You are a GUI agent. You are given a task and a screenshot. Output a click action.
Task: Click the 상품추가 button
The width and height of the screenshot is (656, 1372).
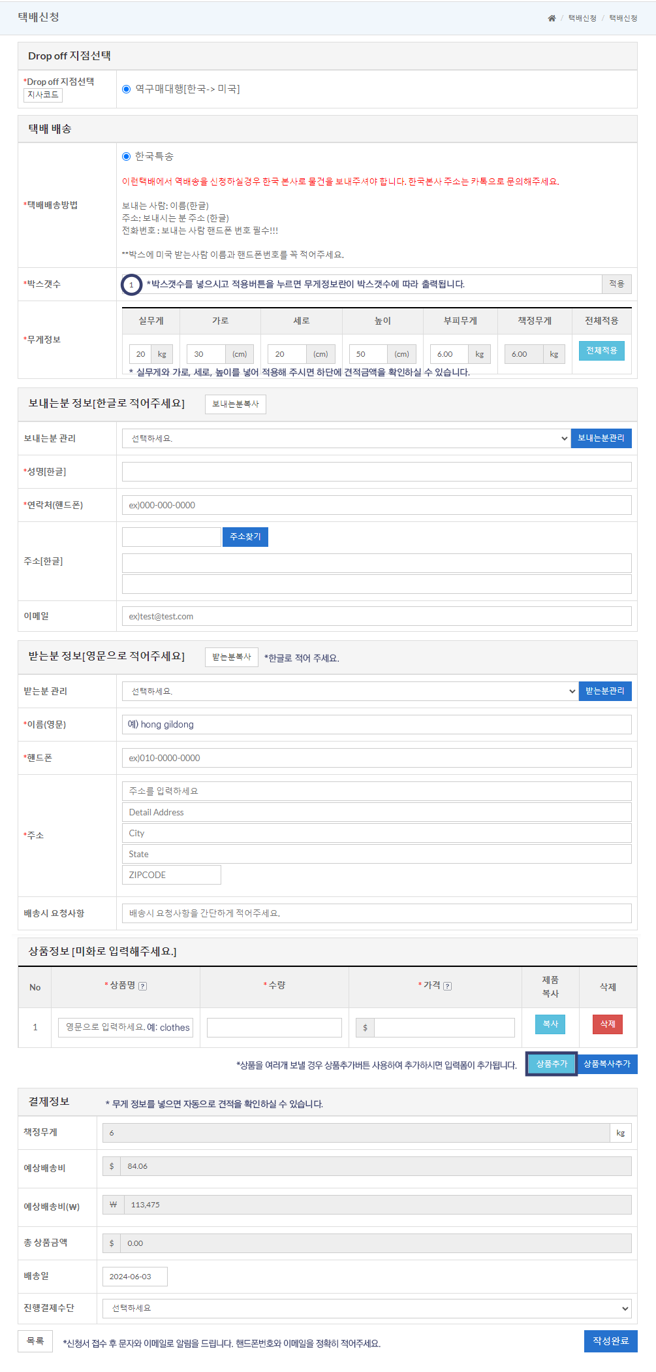(x=552, y=1064)
